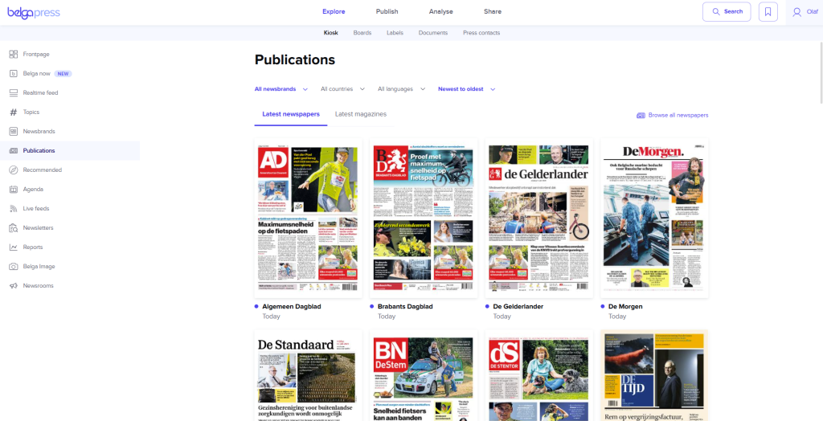Image resolution: width=823 pixels, height=421 pixels.
Task: Open the Olaf user profile
Action: coord(805,11)
